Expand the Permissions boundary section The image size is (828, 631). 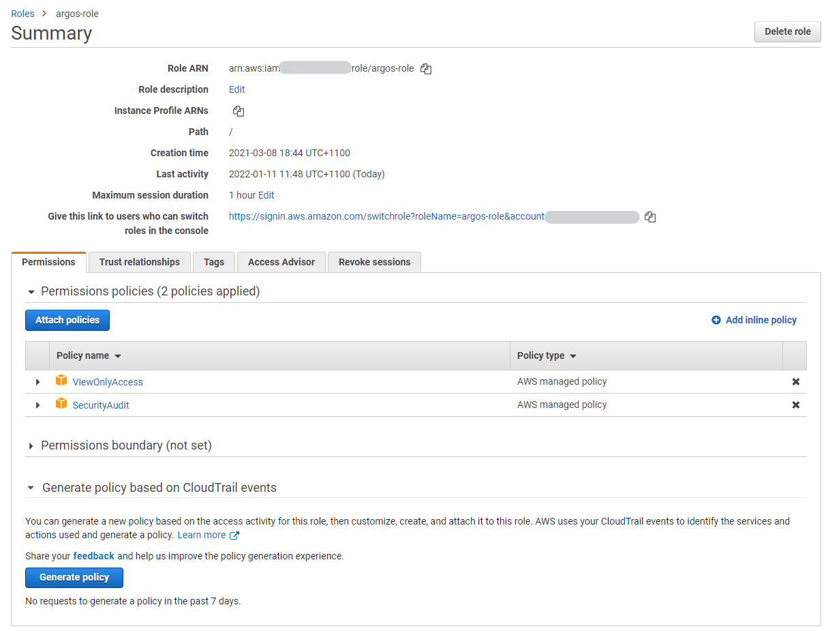[31, 445]
